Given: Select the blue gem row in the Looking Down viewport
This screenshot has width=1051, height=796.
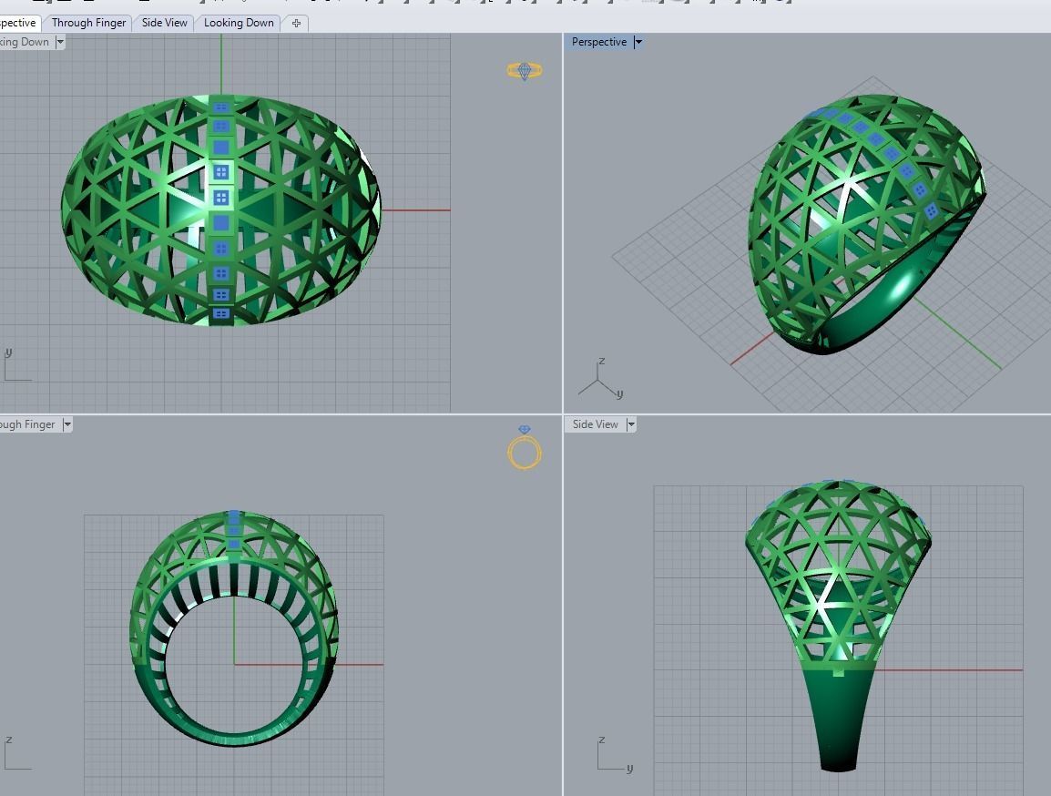Looking at the screenshot, I should click(x=221, y=211).
